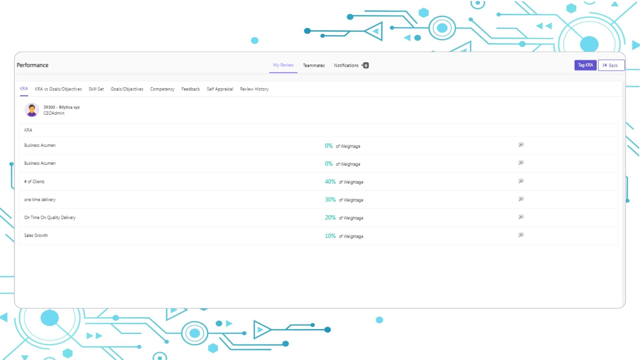Select the one time delivery KRA
The height and width of the screenshot is (360, 640).
40,200
